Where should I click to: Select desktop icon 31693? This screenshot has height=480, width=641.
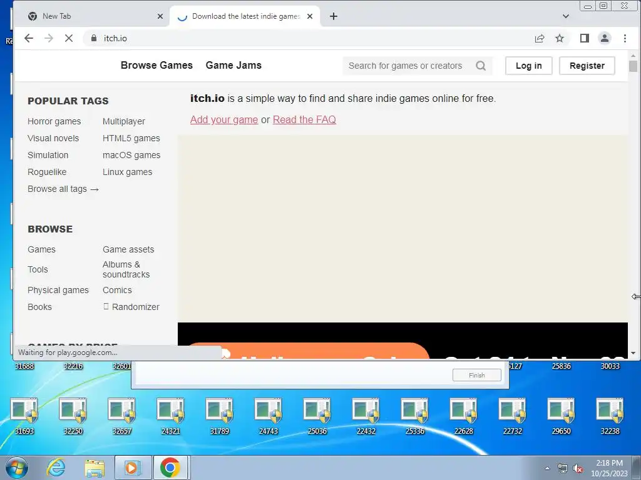24,416
